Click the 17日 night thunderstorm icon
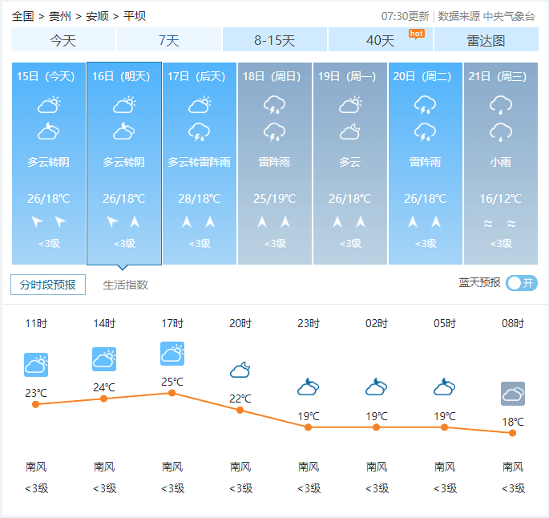Screen dimensions: 549x518 (x=200, y=132)
